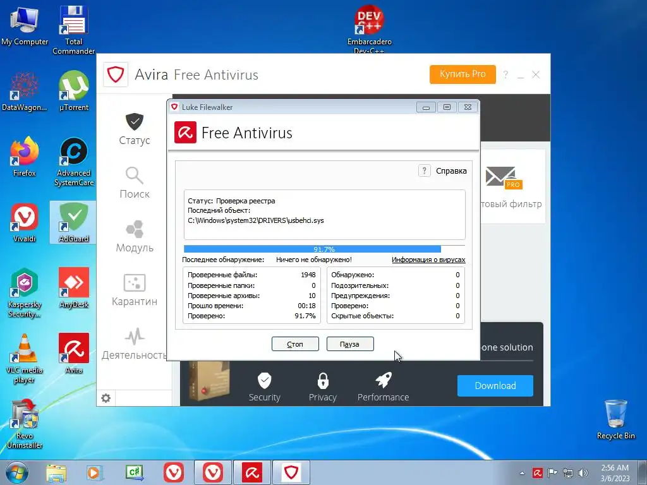The width and height of the screenshot is (647, 485).
Task: Switch to red Avira taskbar window
Action: coord(252,472)
